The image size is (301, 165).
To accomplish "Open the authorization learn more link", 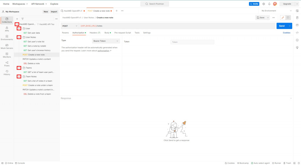I will (103, 51).
